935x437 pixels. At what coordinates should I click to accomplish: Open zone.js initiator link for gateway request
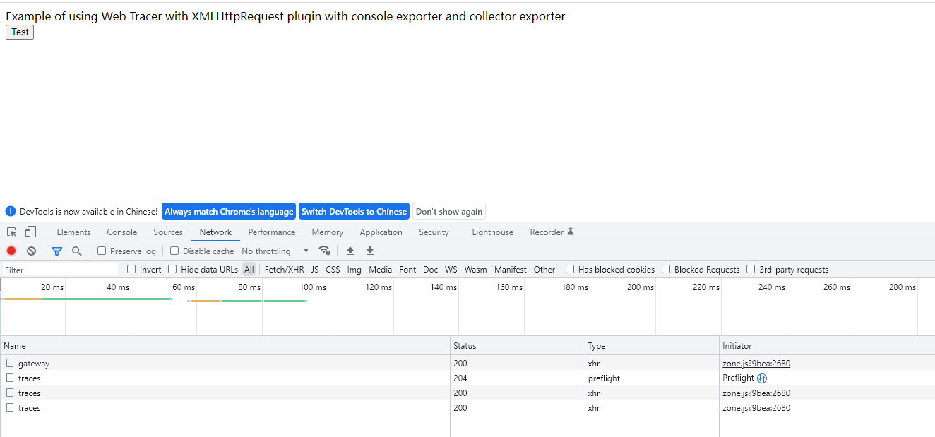pos(756,364)
